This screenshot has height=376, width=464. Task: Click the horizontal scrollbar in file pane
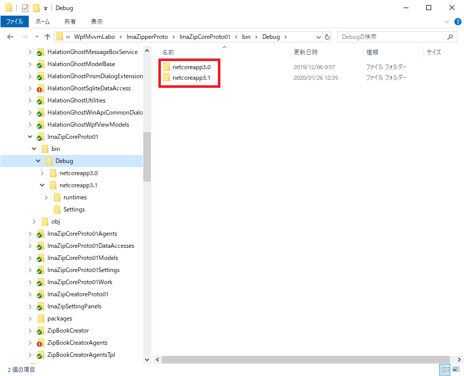point(306,359)
